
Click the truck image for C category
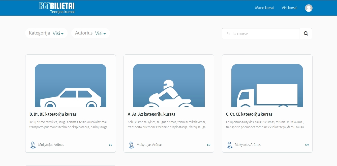[x=267, y=85]
